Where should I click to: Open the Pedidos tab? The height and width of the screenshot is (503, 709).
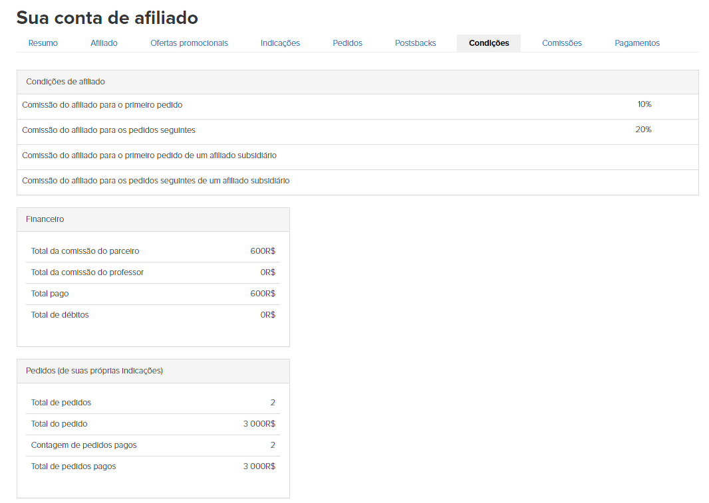(x=347, y=43)
